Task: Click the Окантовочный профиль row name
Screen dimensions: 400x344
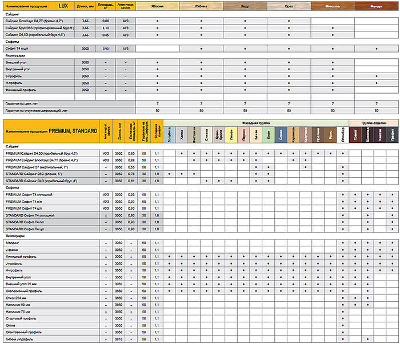Action: 23,333
